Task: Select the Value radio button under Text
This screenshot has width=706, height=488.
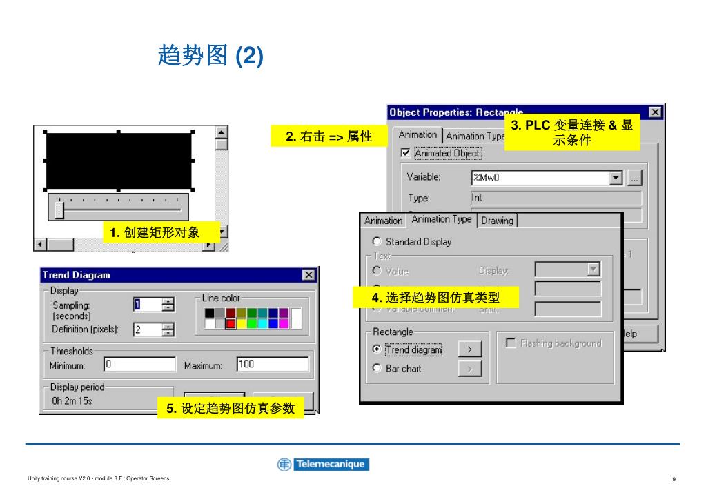Action: coord(377,271)
